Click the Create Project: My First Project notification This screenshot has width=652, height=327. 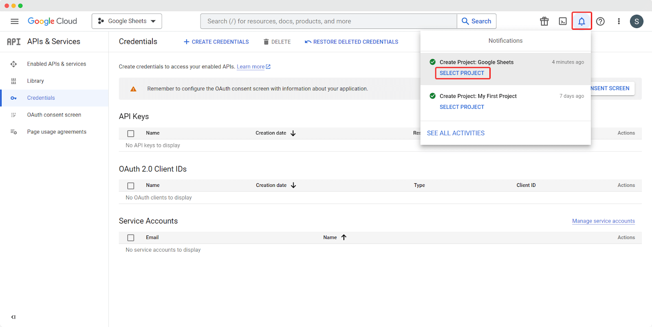tap(478, 96)
